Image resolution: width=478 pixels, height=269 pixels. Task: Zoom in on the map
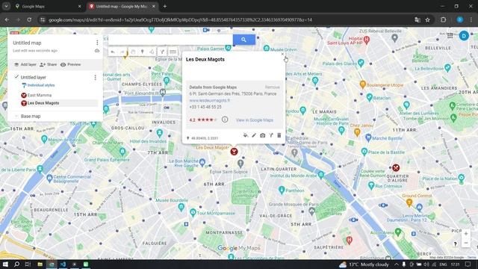[x=466, y=234]
